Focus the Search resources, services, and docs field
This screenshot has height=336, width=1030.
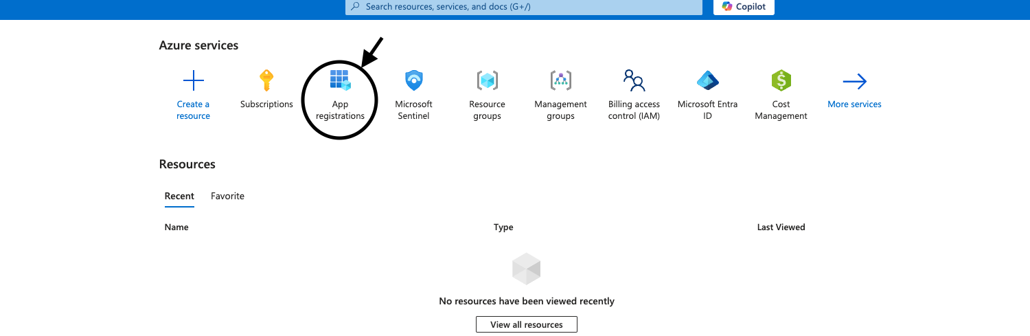524,7
